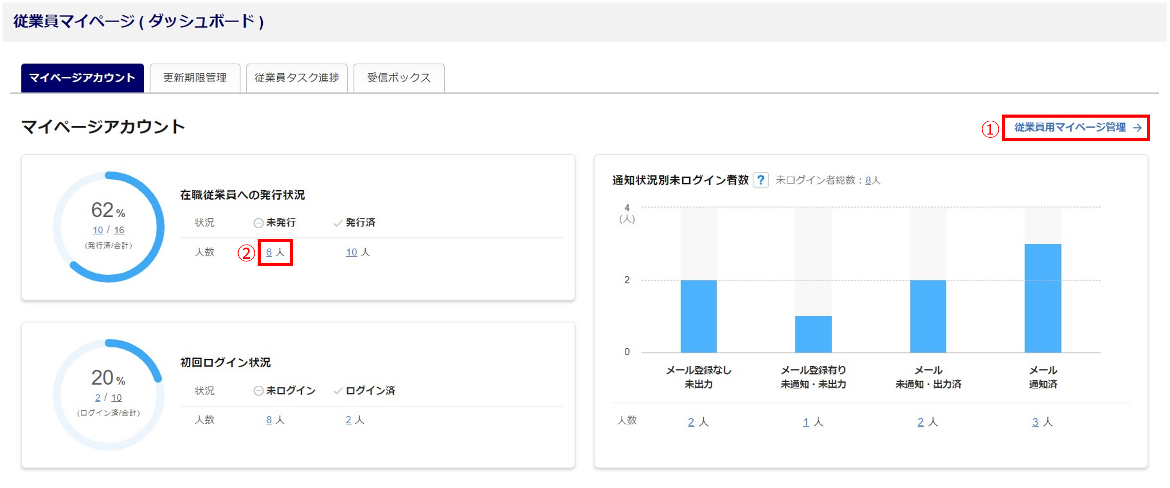Open 3 人 link under メール通知済
This screenshot has height=488, width=1170.
pos(1035,422)
